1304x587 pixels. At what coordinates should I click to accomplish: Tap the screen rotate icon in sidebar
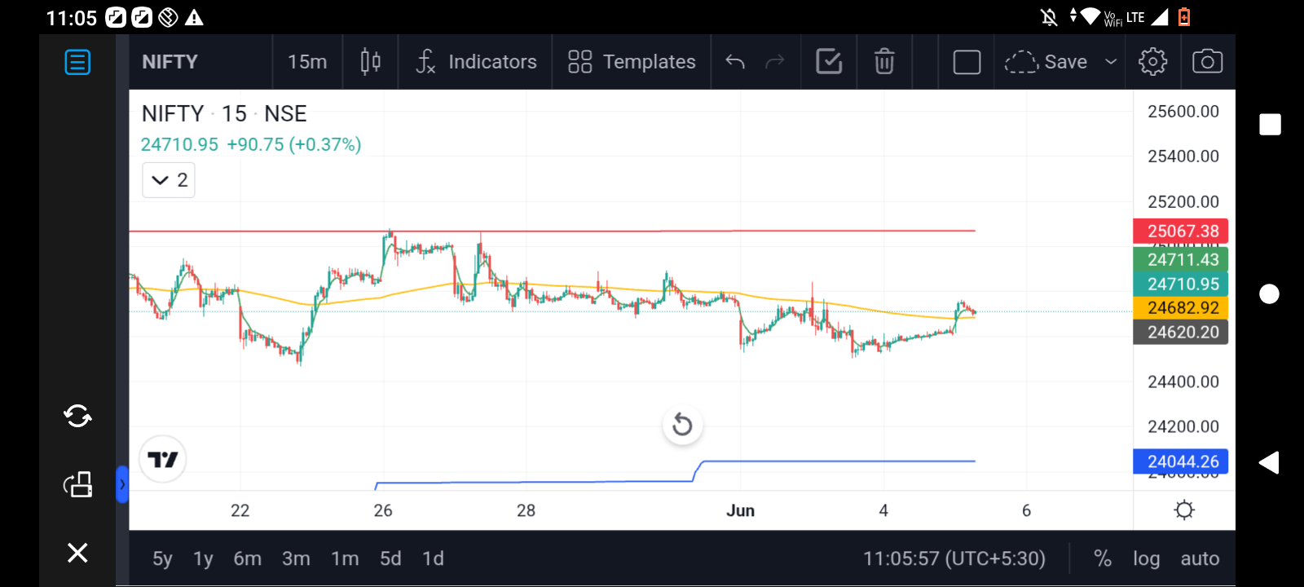pos(77,484)
